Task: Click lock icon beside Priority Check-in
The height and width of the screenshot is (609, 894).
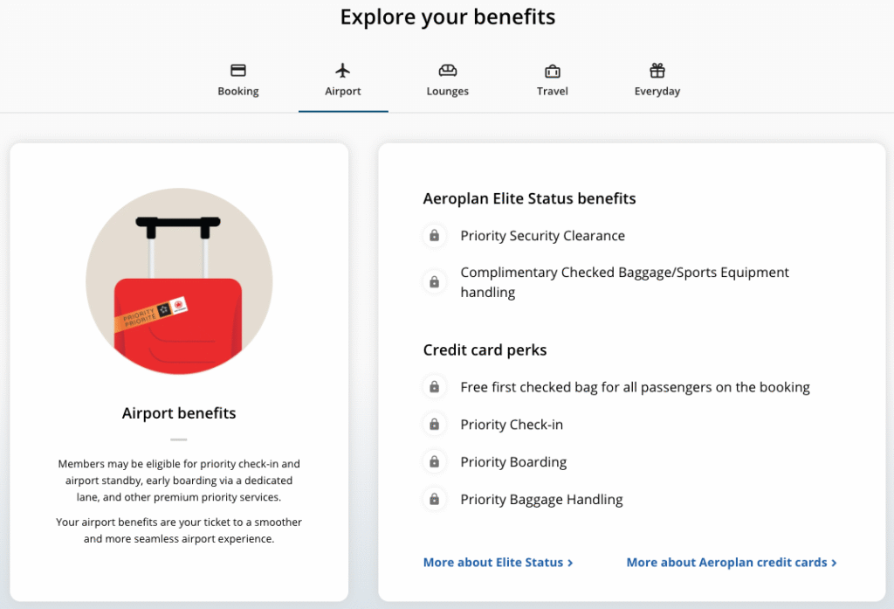Action: (x=434, y=425)
